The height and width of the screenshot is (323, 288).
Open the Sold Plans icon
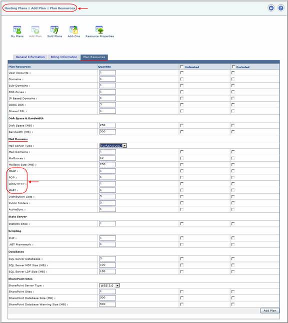pyautogui.click(x=54, y=30)
